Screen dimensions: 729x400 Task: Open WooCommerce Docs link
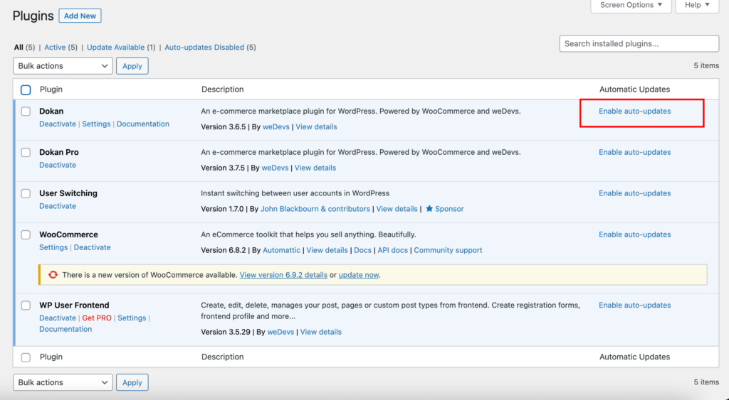(x=362, y=250)
